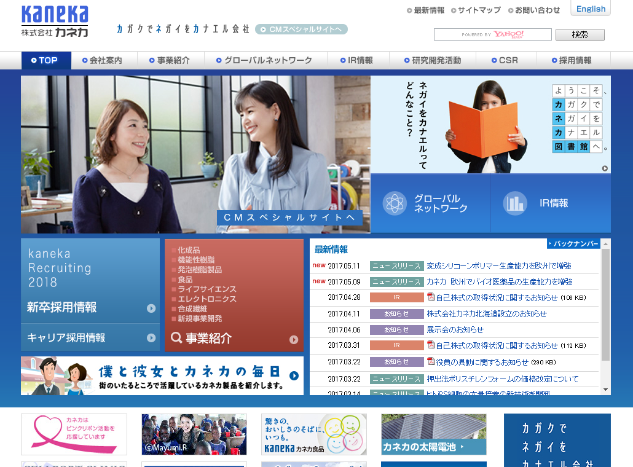Switch the site language to English
The image size is (633, 467).
[591, 9]
